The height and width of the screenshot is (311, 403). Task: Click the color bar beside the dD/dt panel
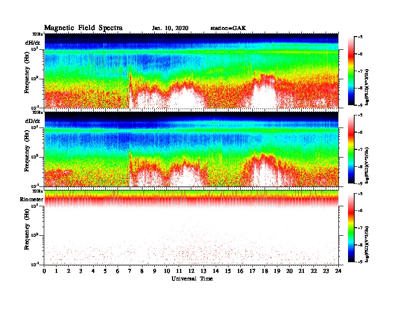[351, 149]
